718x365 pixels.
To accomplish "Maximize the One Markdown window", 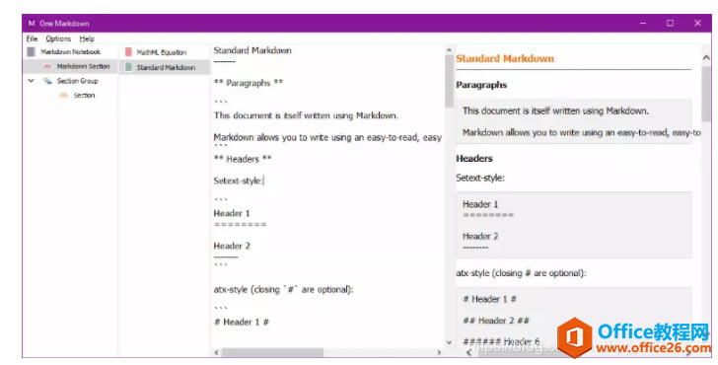I will pyautogui.click(x=670, y=23).
